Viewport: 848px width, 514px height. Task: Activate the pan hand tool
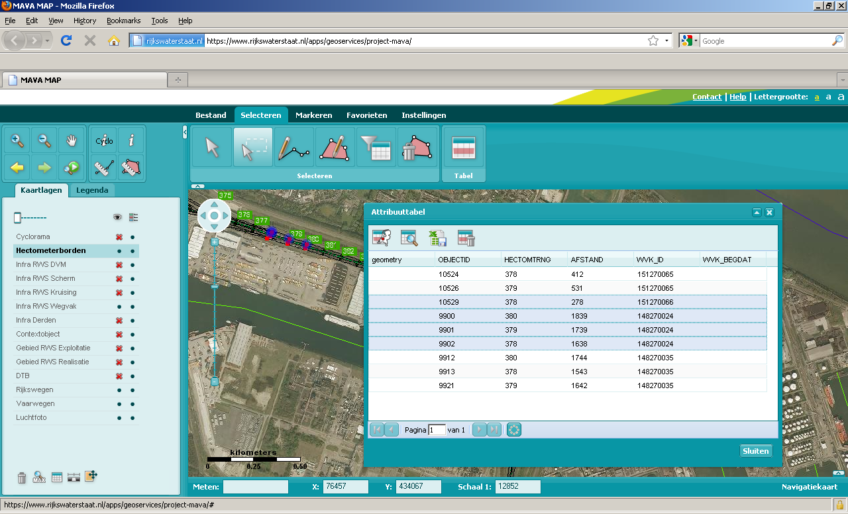point(72,140)
